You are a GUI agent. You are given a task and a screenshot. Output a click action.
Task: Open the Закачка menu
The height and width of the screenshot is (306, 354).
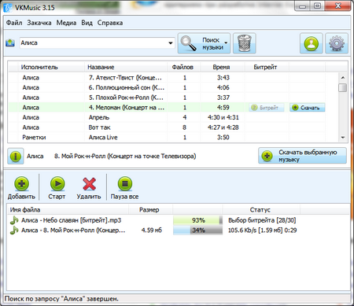39,23
